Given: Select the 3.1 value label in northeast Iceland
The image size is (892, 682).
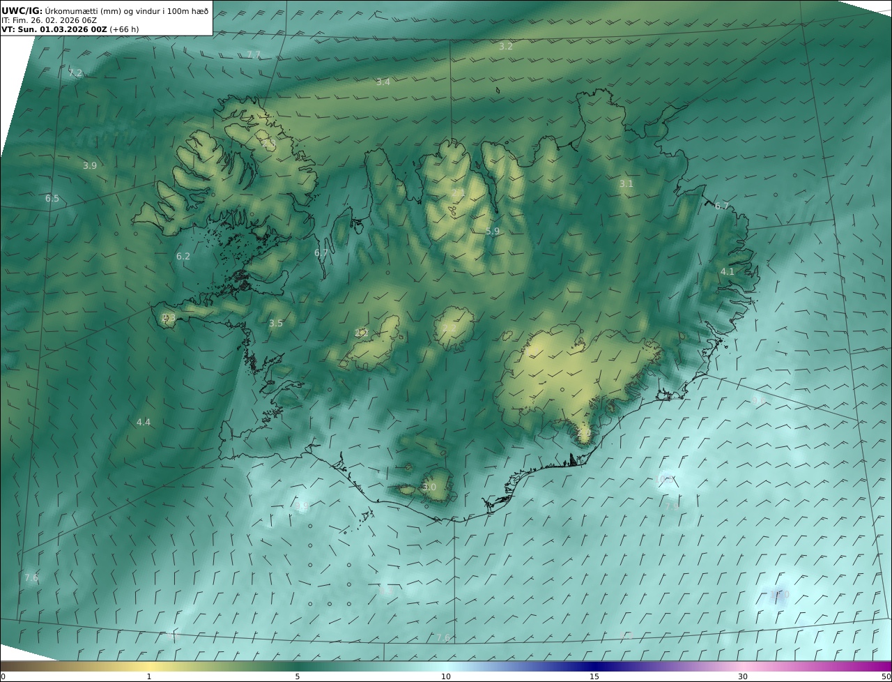Looking at the screenshot, I should (626, 184).
